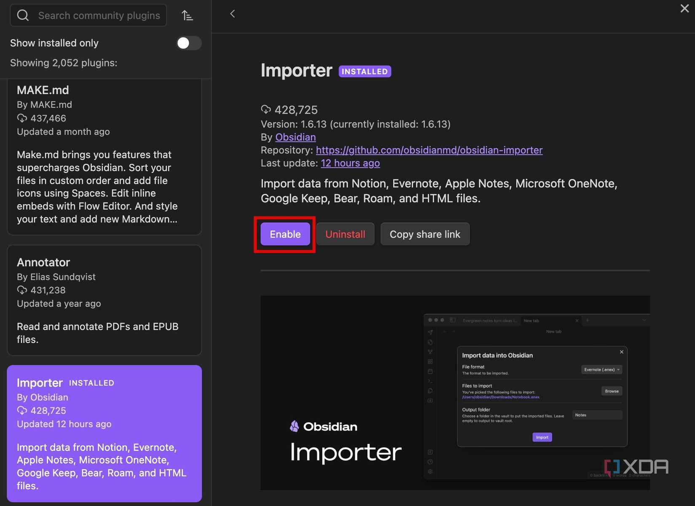Close the community plugins dialog
This screenshot has height=506, width=695.
684,8
